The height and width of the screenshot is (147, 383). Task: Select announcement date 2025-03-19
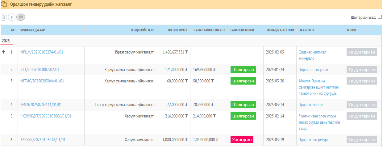click(275, 140)
